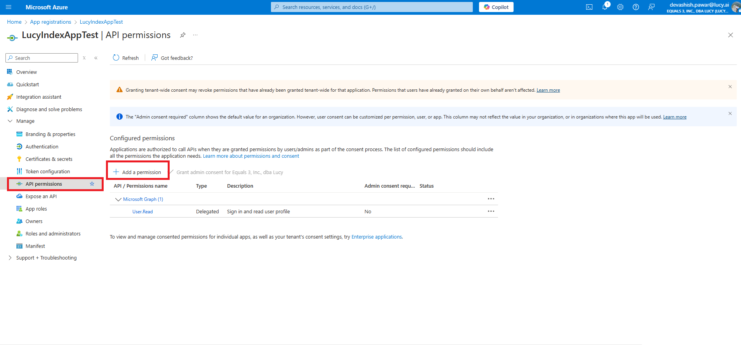This screenshot has height=345, width=741.
Task: Click the Copilot button
Action: click(496, 7)
